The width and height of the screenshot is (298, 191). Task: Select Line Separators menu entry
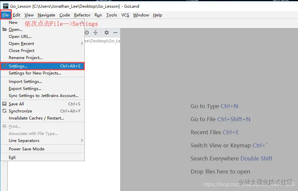[43, 140]
